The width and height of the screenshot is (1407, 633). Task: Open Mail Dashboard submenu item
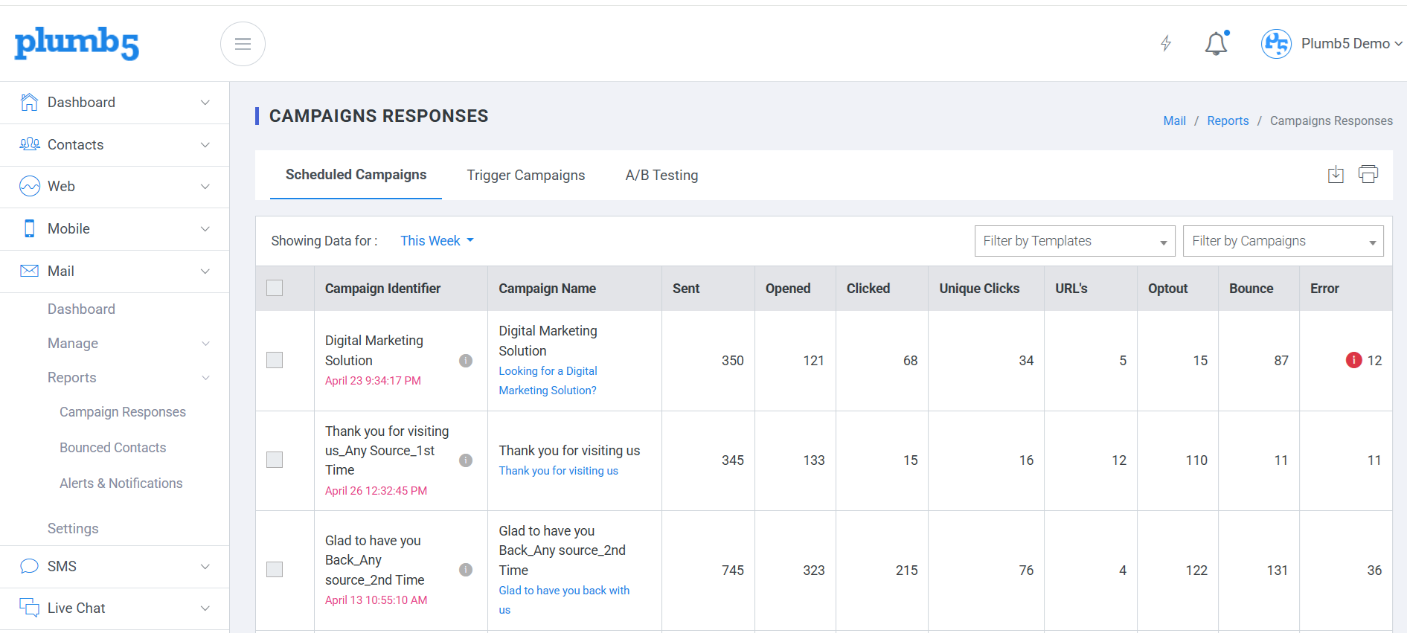81,309
